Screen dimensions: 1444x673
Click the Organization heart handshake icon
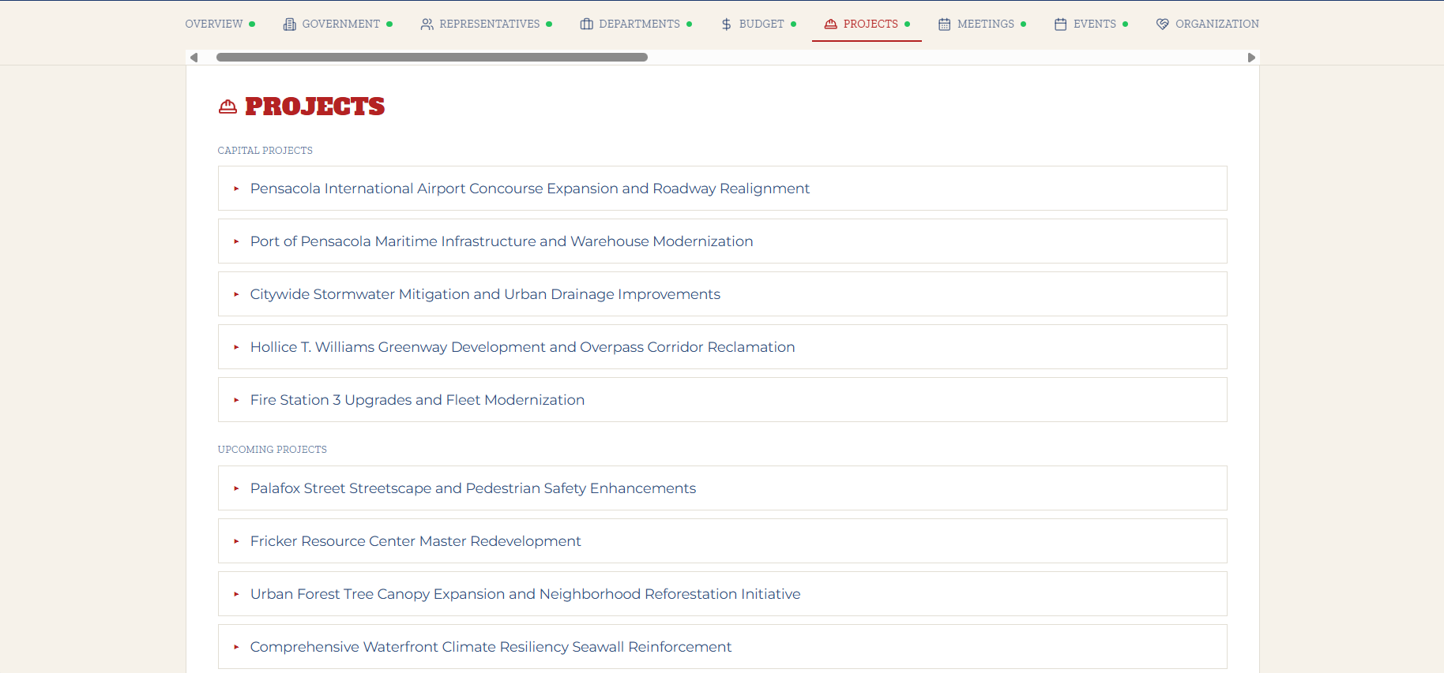(1162, 24)
